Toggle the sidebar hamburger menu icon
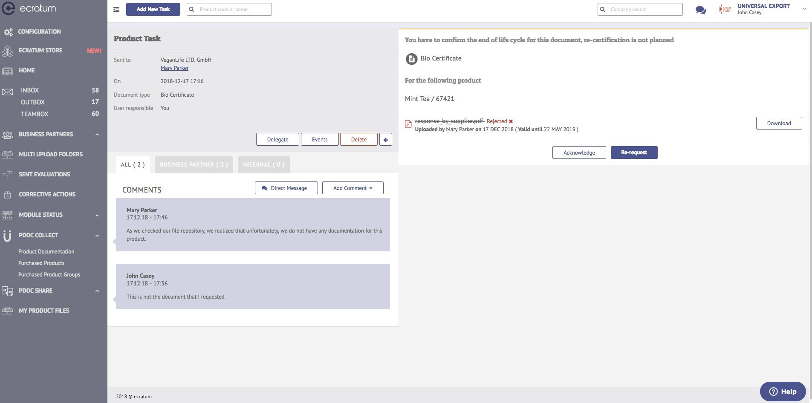The image size is (812, 403). (x=116, y=9)
